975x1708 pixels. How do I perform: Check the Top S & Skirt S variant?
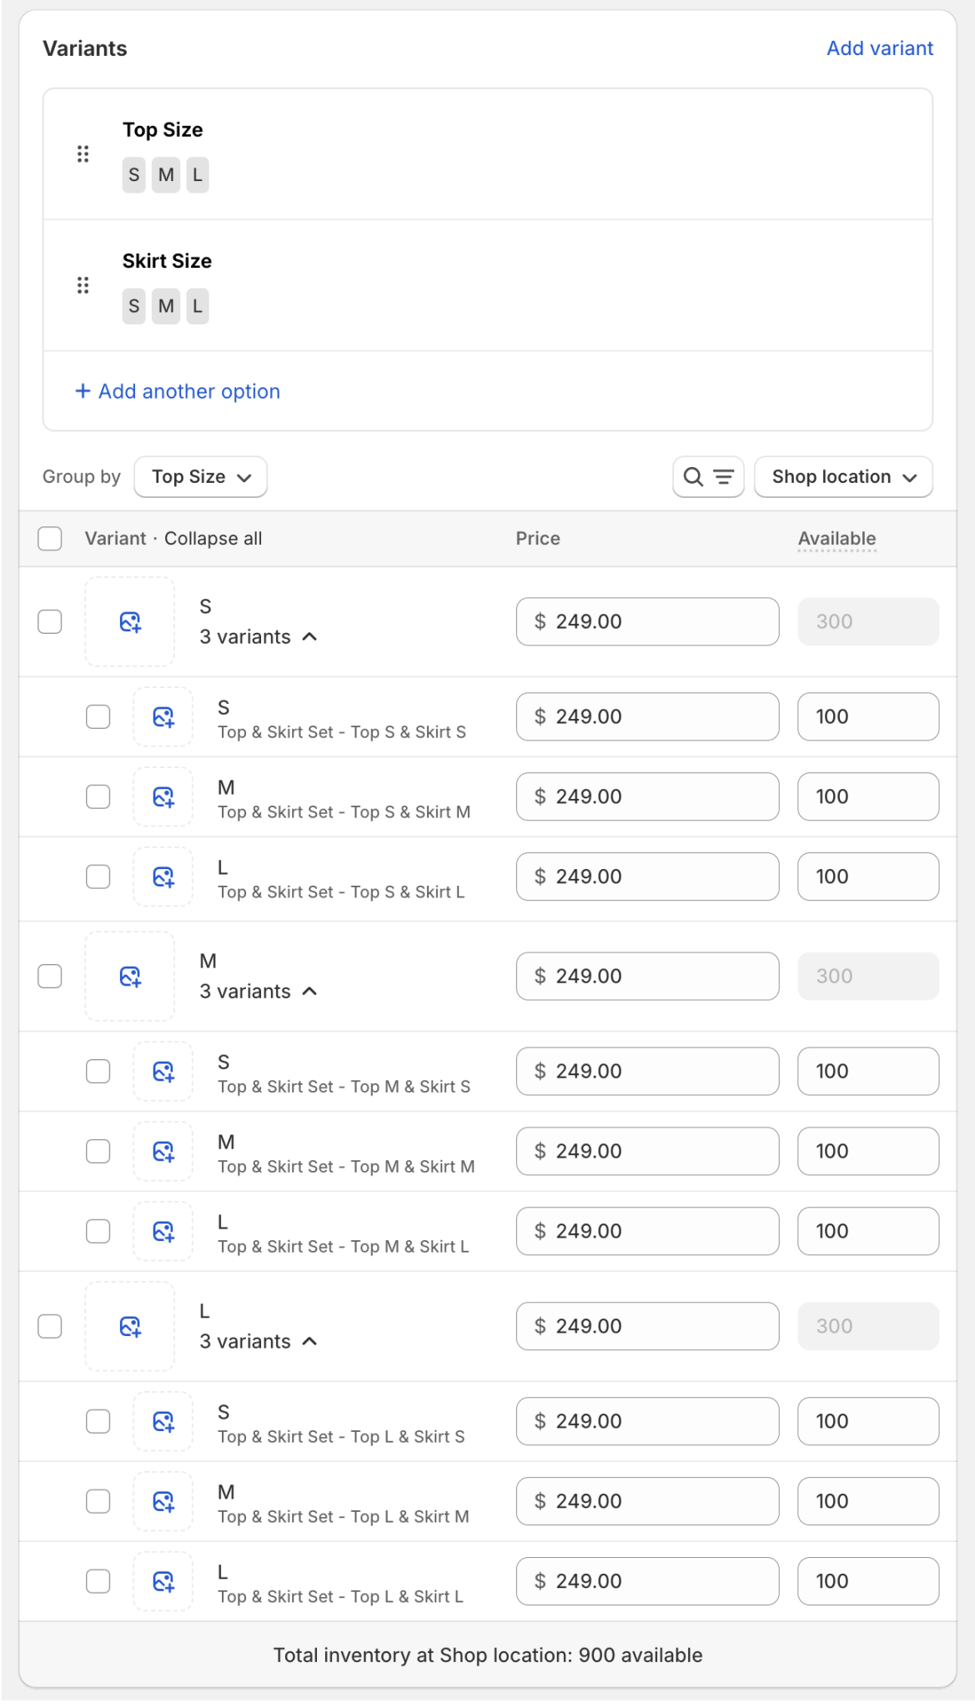98,717
